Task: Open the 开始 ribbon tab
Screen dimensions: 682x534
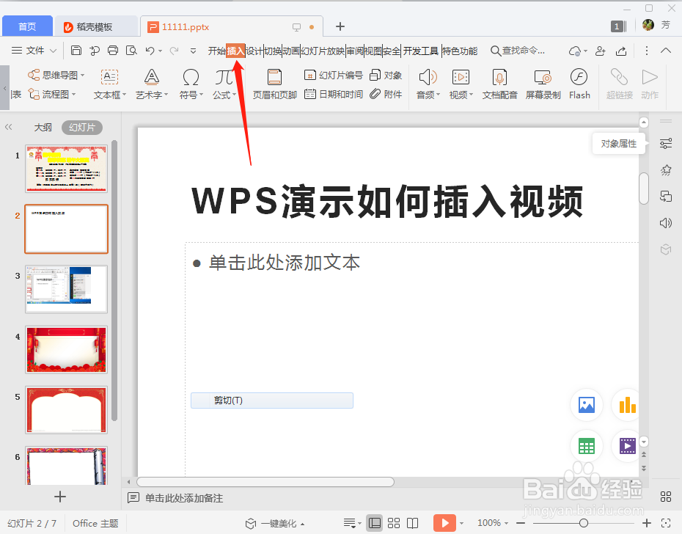Action: point(216,51)
